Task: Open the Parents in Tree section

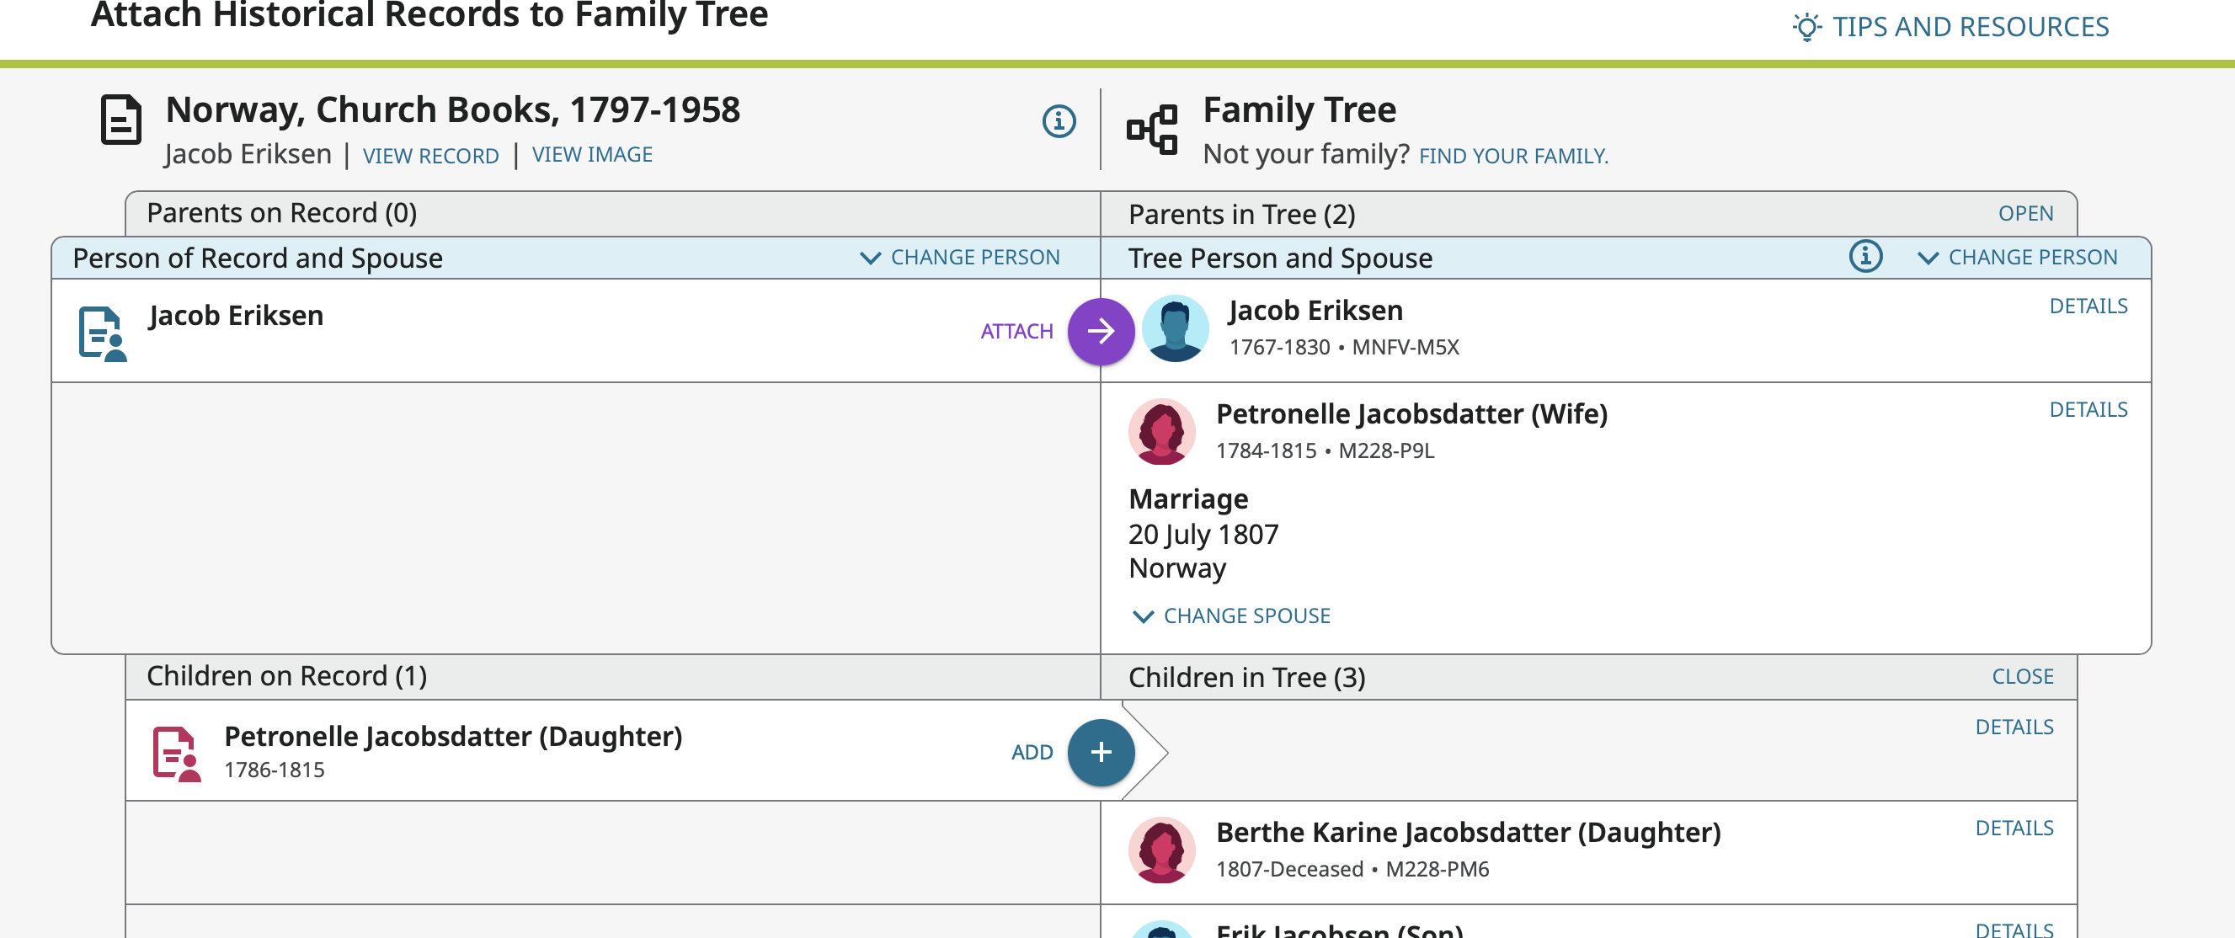Action: point(2025,214)
